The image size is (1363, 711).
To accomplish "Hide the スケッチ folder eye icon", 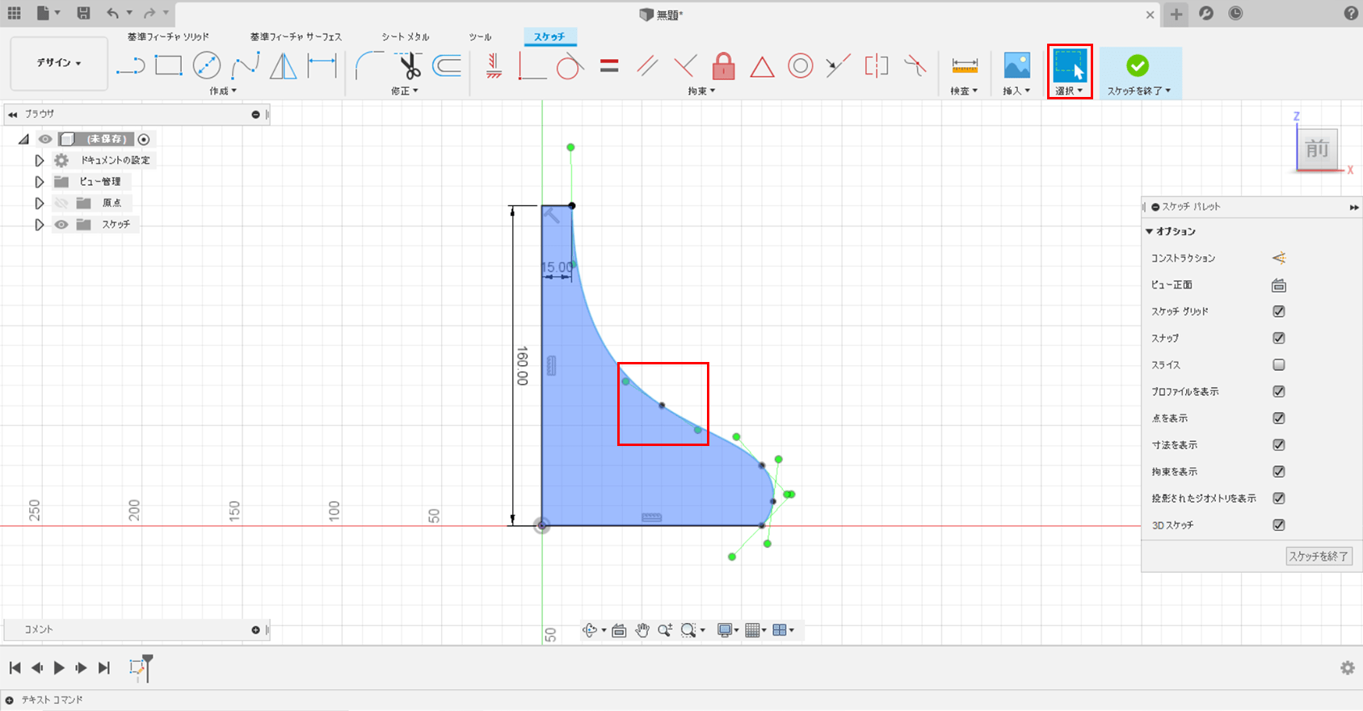I will [x=61, y=225].
